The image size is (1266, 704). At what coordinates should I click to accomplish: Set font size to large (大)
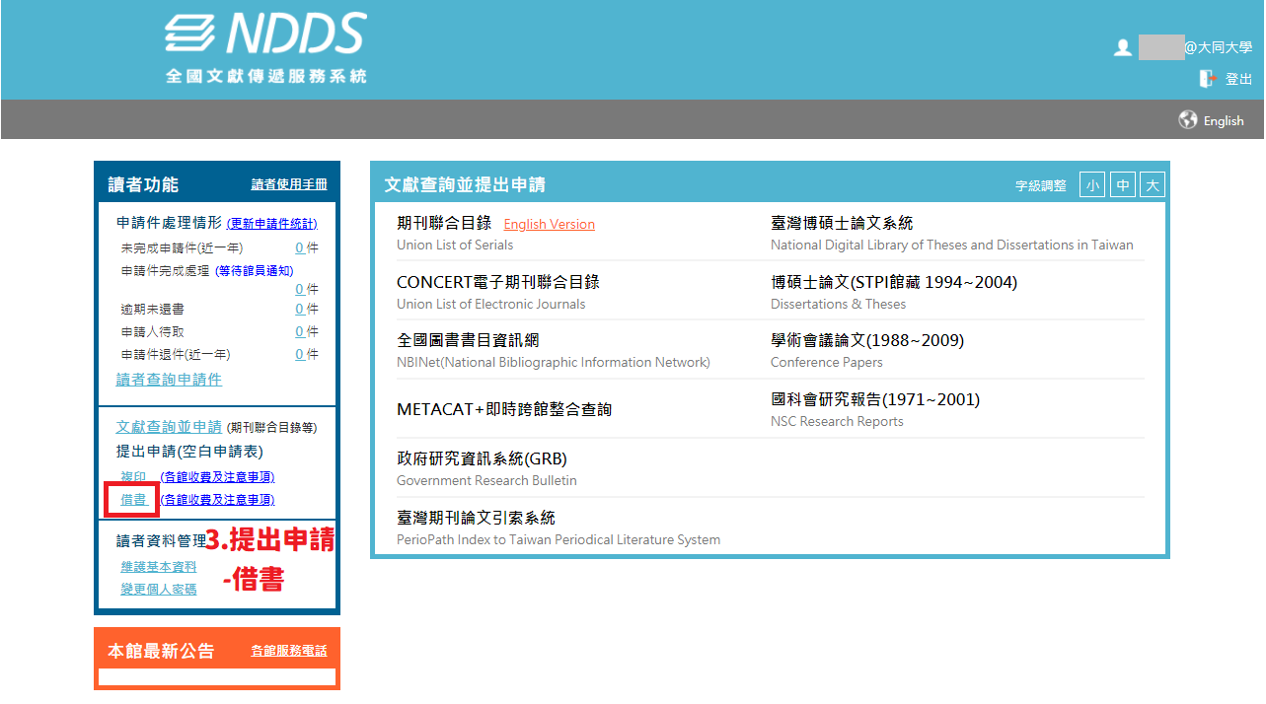pos(1152,185)
